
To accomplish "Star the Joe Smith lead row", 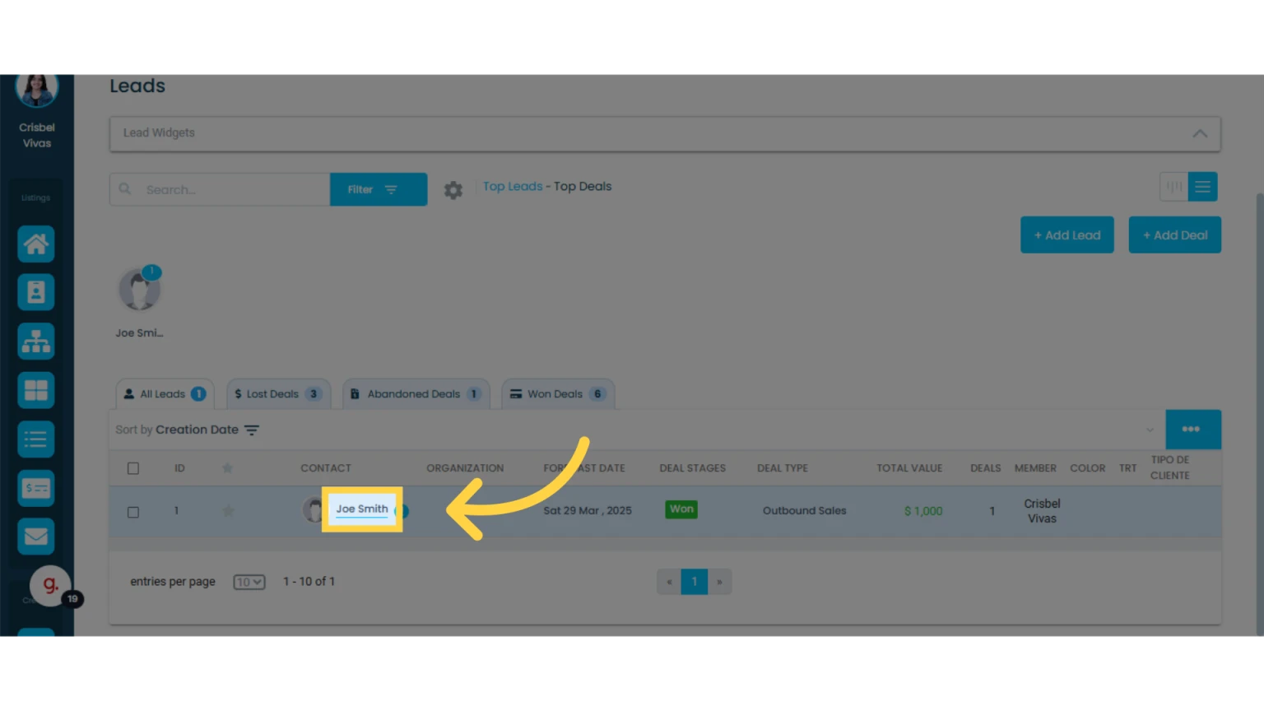I will (228, 511).
